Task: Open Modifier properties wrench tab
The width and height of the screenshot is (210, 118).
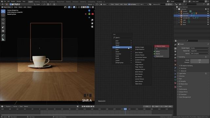Action: click(x=175, y=68)
